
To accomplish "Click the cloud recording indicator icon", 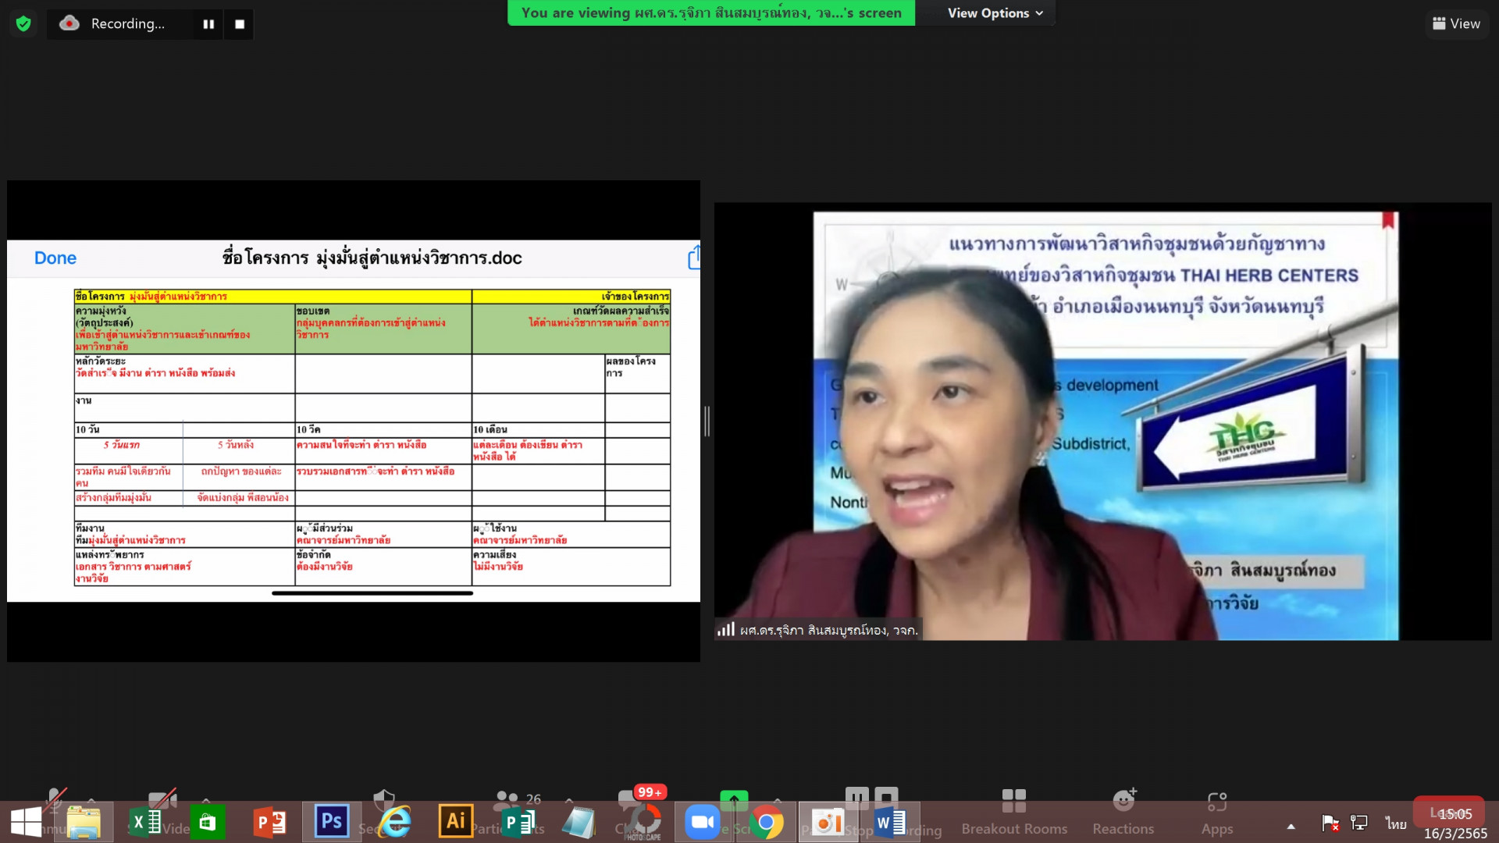I will 69,23.
